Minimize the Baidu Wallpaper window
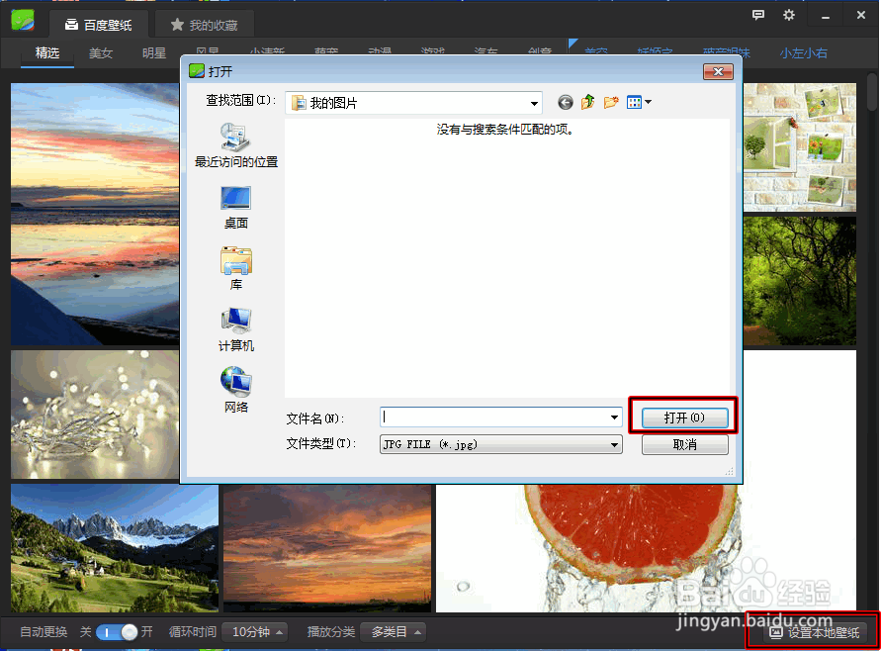The width and height of the screenshot is (881, 651). 826,16
